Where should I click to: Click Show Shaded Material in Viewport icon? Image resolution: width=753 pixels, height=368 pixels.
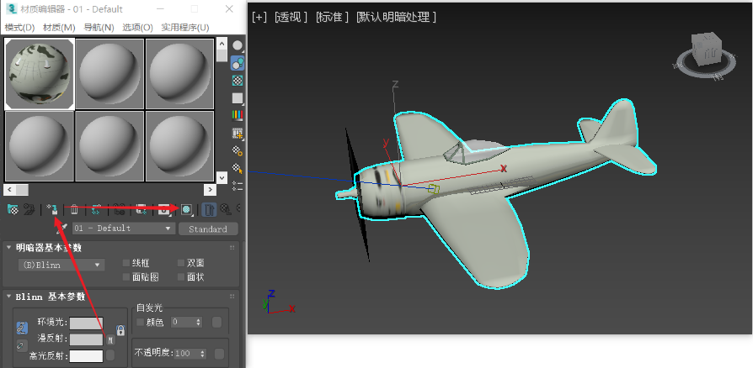click(186, 209)
